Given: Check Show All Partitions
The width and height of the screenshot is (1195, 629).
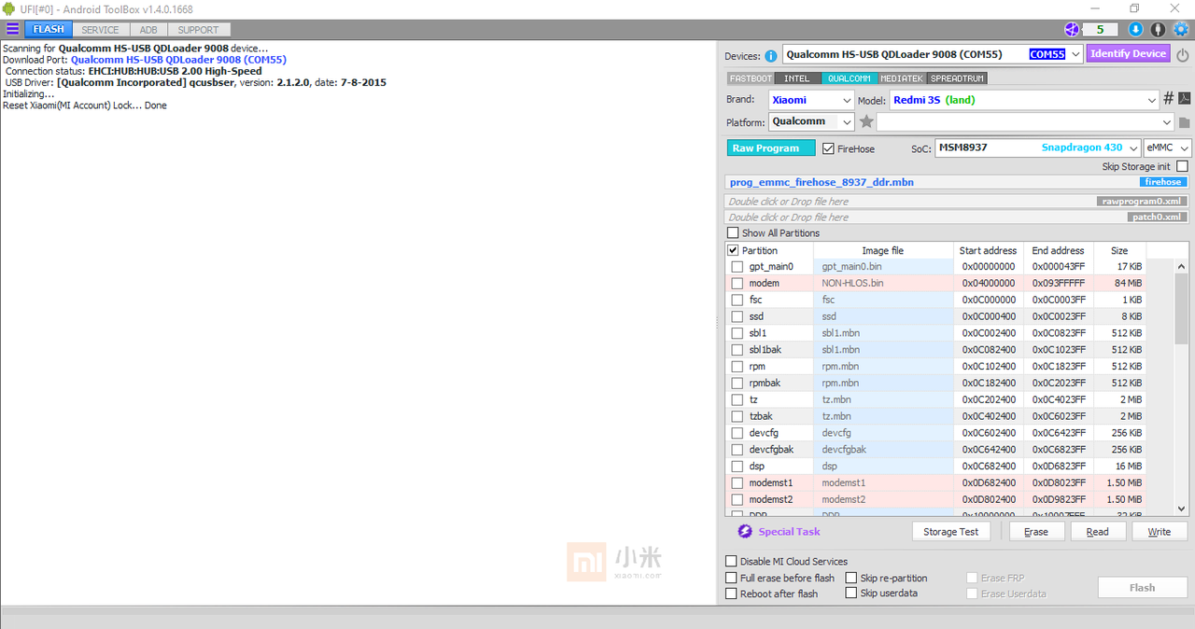Looking at the screenshot, I should point(733,233).
